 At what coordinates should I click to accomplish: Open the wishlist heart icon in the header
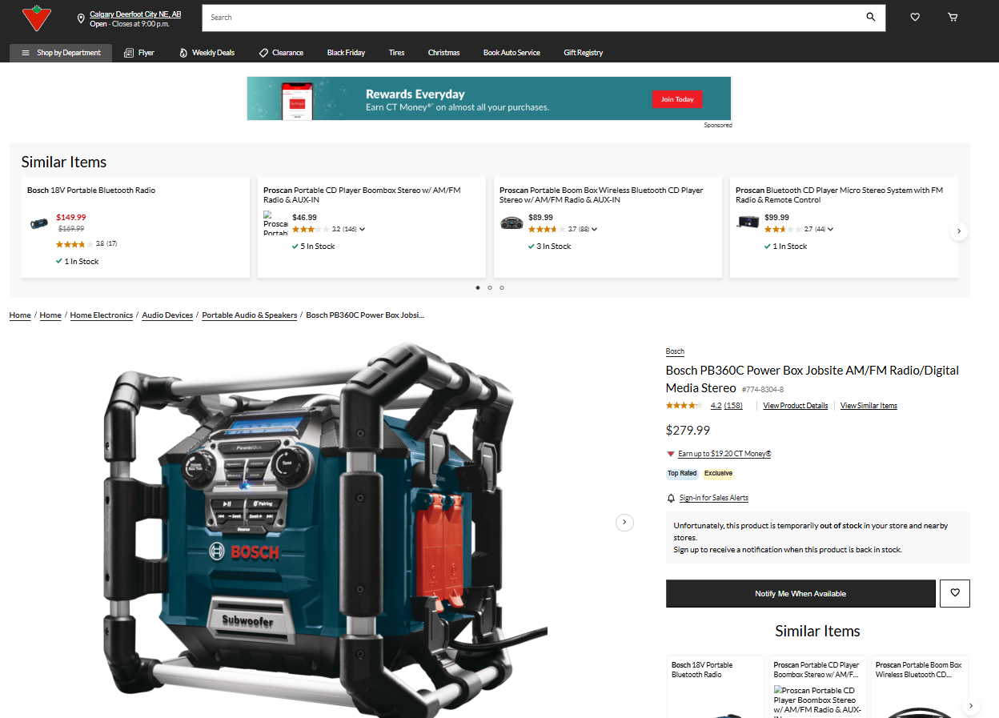coord(914,17)
